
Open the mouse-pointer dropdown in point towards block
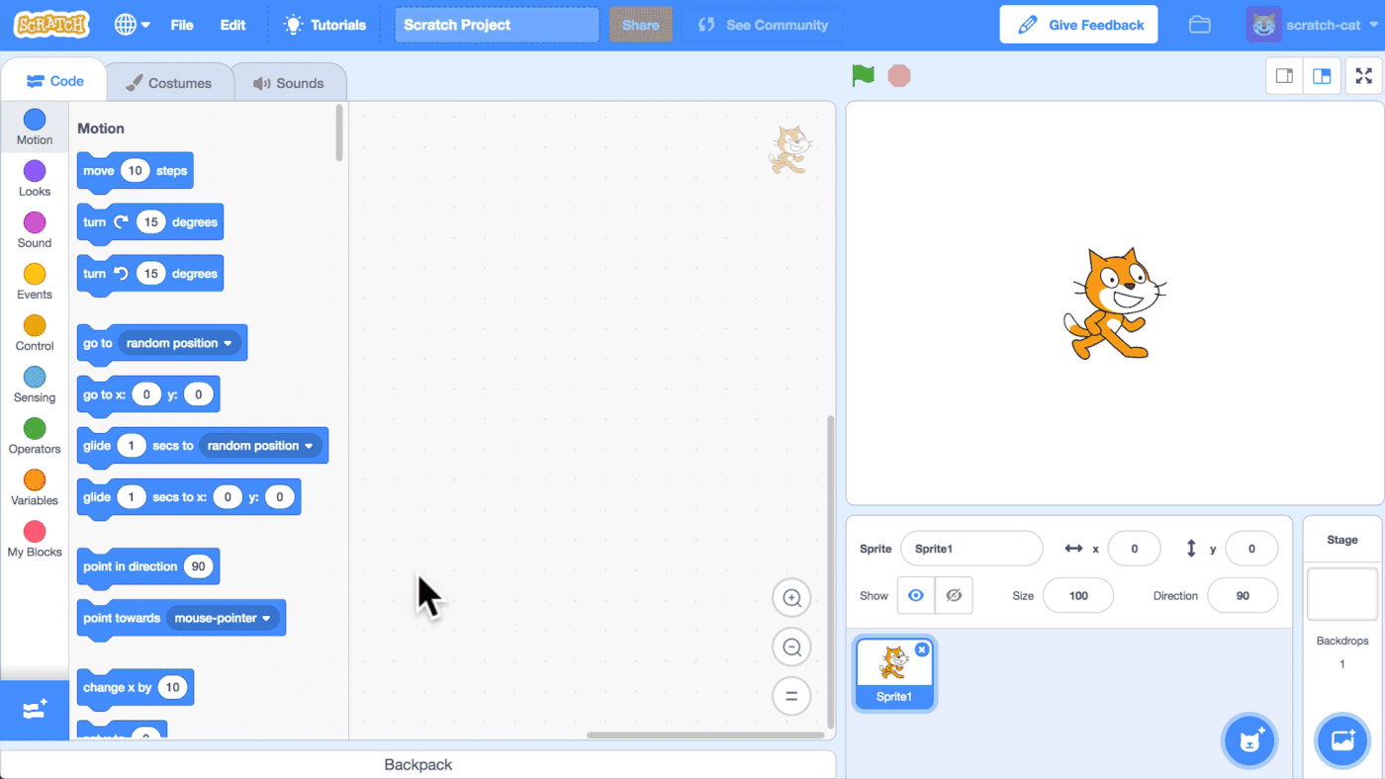click(x=222, y=617)
